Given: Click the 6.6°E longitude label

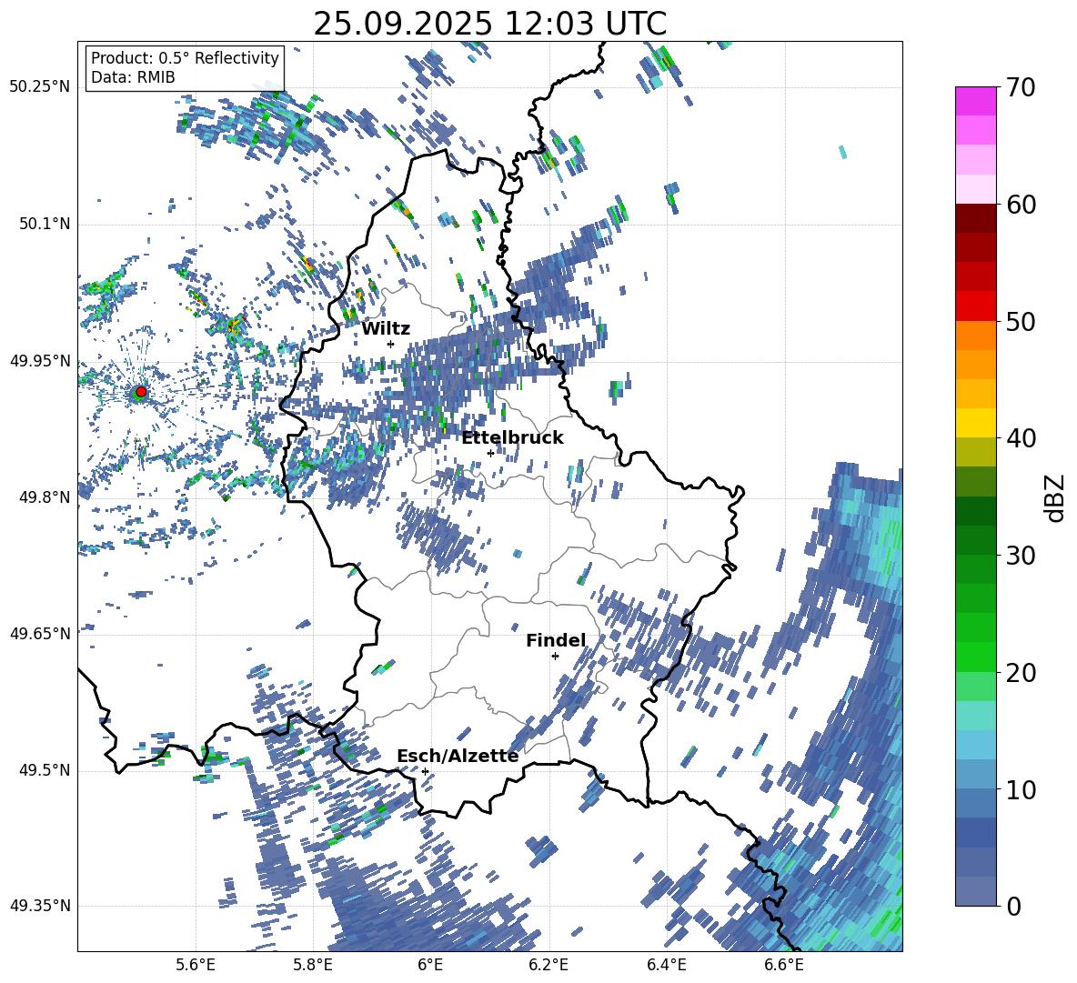Looking at the screenshot, I should click(x=784, y=965).
